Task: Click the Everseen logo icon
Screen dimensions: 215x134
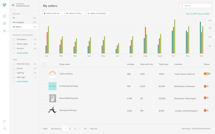Action: click(x=4, y=5)
